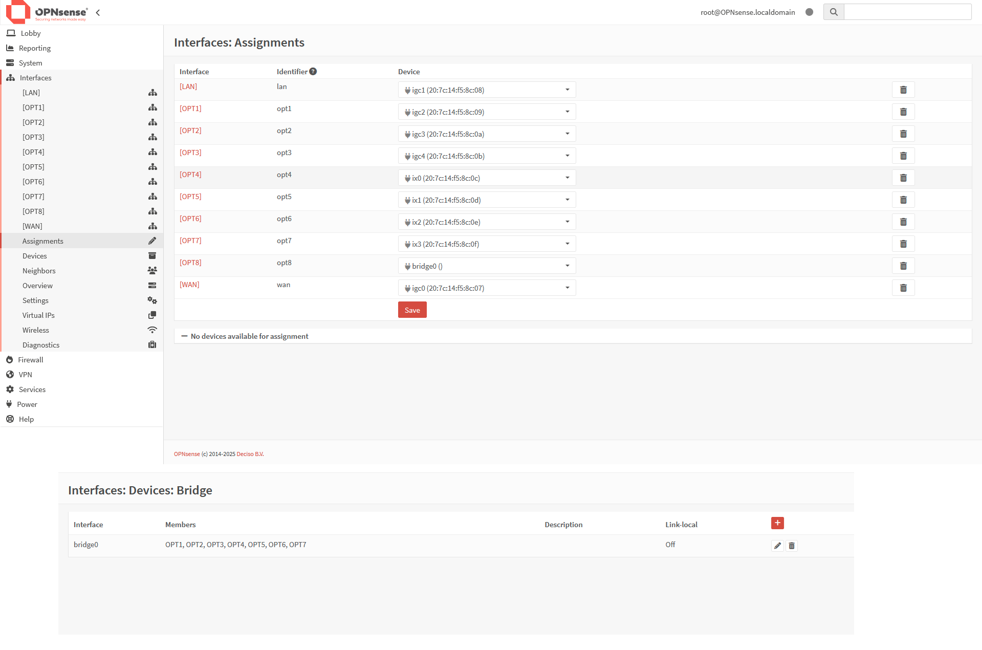Collapse the Interfaces menu section
The image size is (982, 650).
click(x=81, y=78)
